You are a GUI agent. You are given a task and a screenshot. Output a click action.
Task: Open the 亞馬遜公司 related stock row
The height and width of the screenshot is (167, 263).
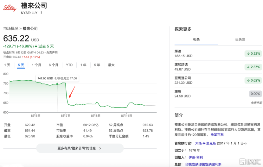point(218,80)
